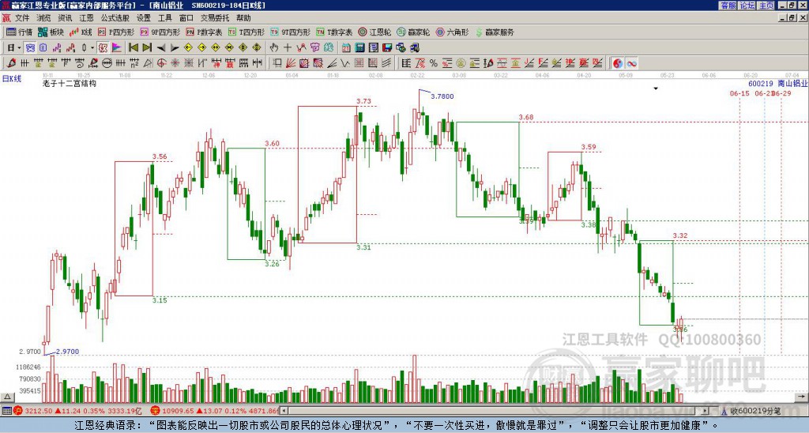Click the black right arrow icon
This screenshot has height=433, width=809.
(175, 48)
